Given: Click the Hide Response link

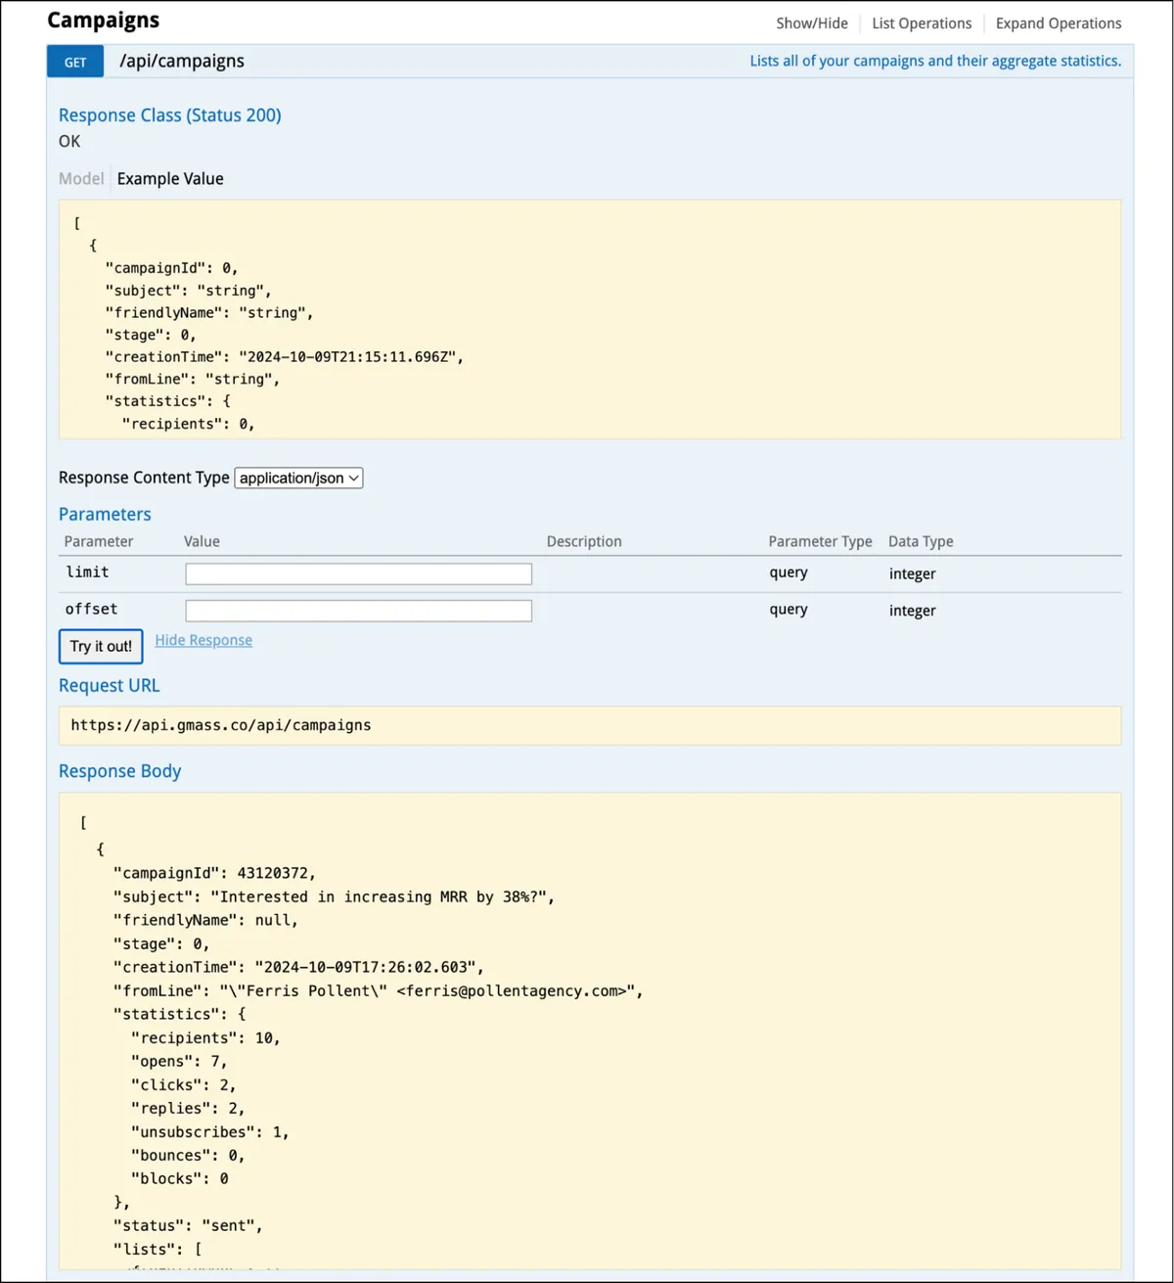Looking at the screenshot, I should pos(203,640).
